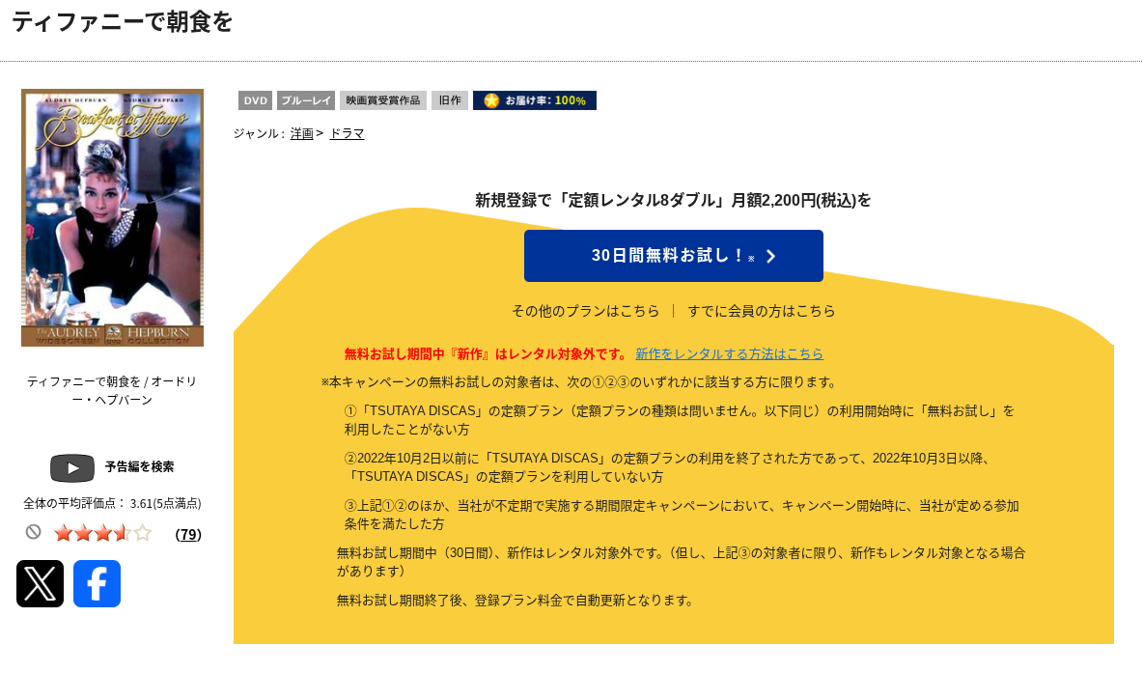Share on X (Twitter) icon

pyautogui.click(x=41, y=583)
